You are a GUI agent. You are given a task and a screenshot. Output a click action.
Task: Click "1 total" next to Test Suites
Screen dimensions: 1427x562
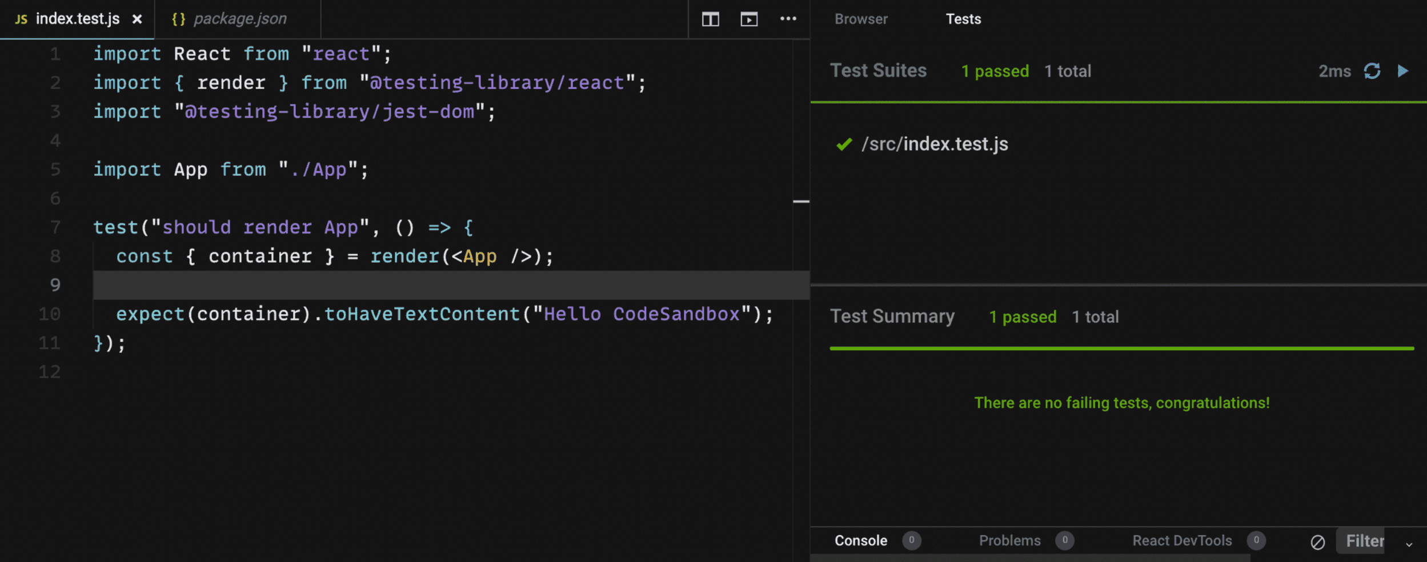[1068, 71]
